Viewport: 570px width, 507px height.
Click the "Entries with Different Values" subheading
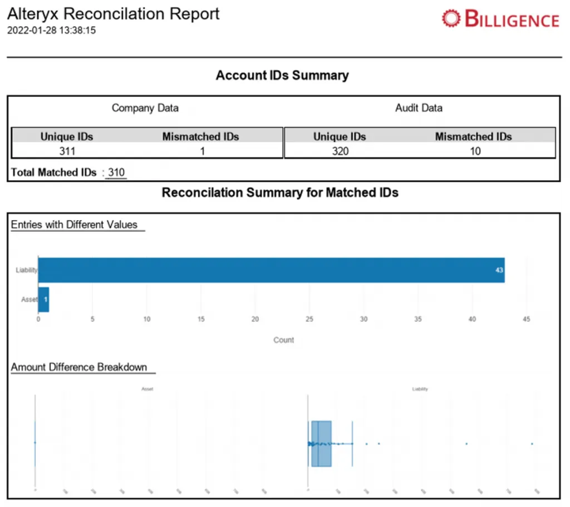(x=74, y=225)
